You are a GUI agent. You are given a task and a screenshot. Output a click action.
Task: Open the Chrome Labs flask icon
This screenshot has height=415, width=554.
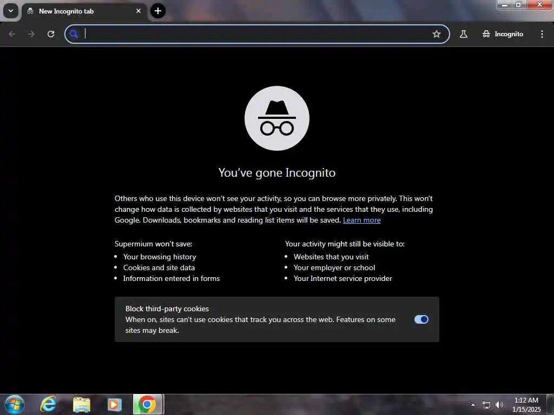pos(464,34)
